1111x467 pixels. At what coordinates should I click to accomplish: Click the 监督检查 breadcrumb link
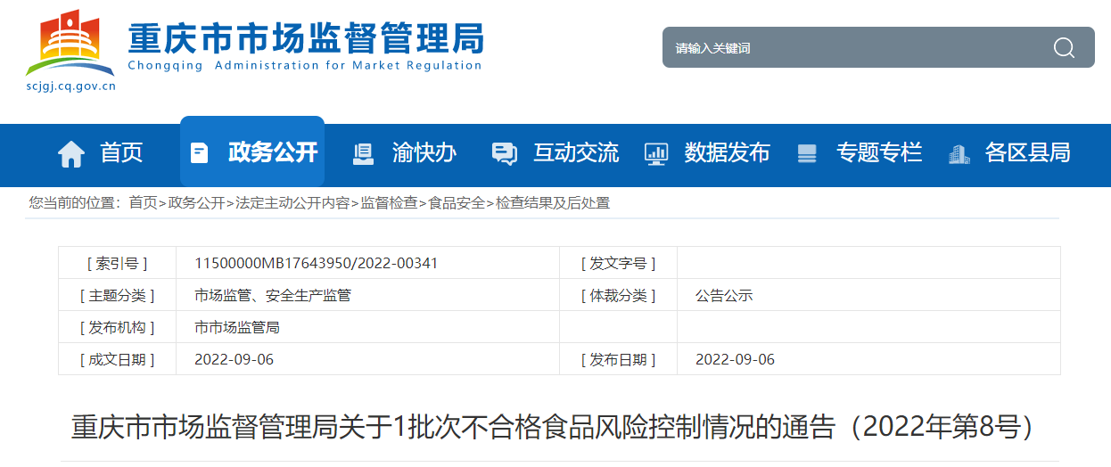point(389,202)
